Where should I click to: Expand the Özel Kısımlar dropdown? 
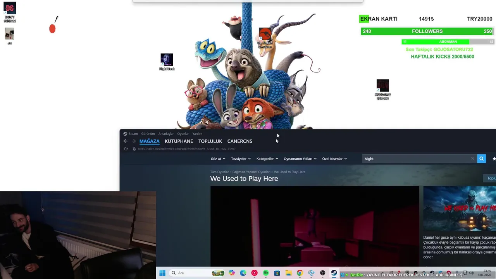[334, 158]
